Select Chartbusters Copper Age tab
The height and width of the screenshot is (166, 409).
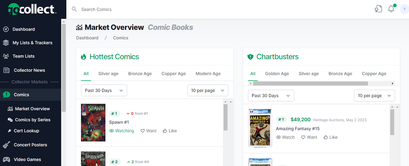[374, 74]
